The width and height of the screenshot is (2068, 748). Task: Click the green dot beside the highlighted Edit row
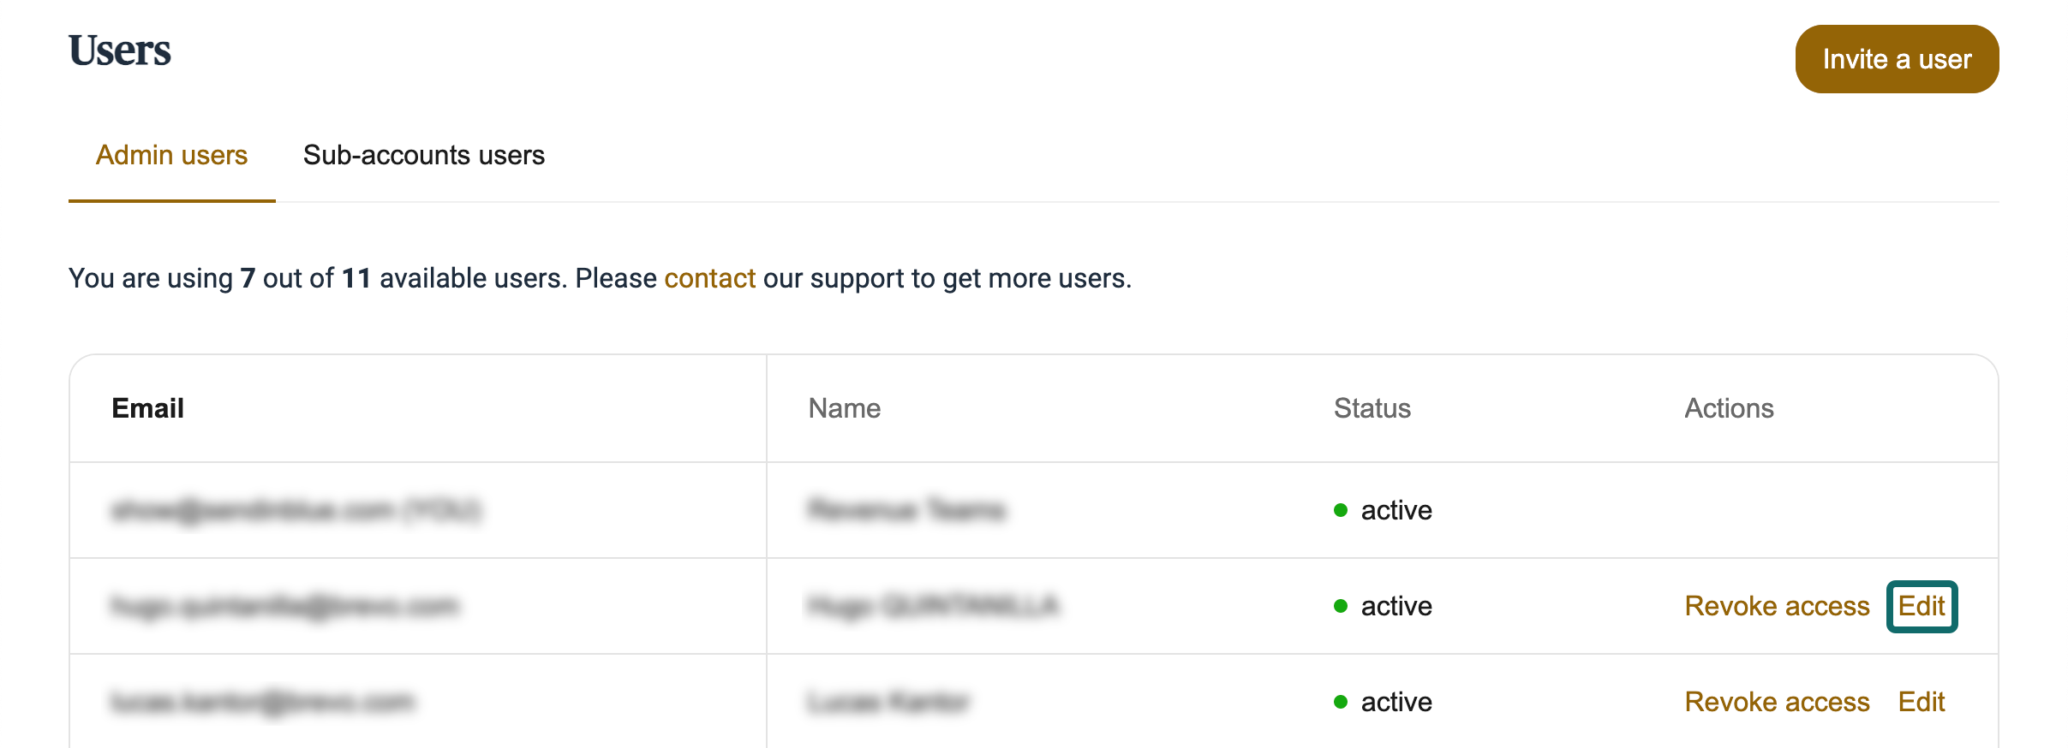tap(1341, 606)
